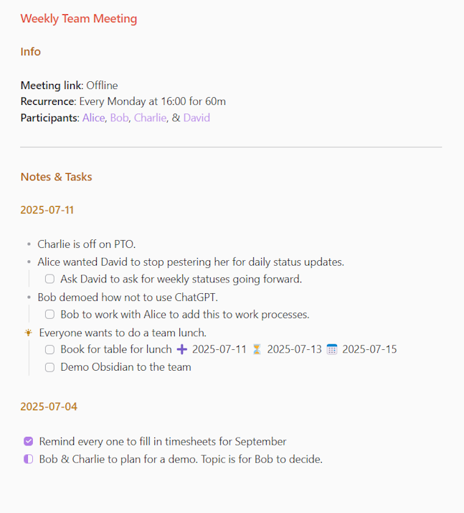Screen dimensions: 464x513
Task: Uncheck the timesheets for September reminder
Action: click(x=29, y=441)
